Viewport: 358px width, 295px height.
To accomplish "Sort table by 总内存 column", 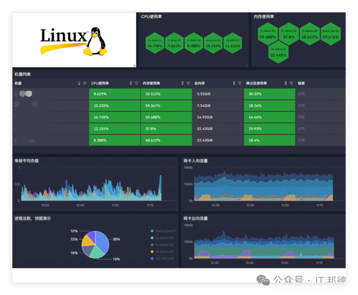I will (x=234, y=83).
